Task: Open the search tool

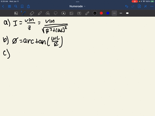Action: point(16,6)
